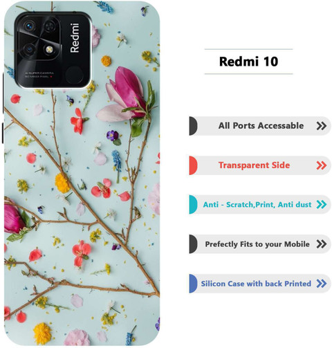This screenshot has height=348, width=332.
Task: Click the blue semicircle tab beside Silicon Case
Action: (x=193, y=284)
